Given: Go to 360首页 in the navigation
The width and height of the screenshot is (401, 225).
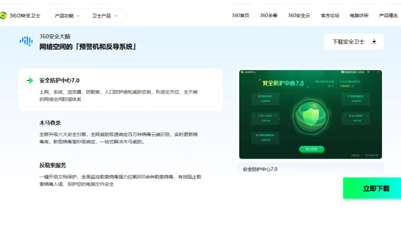Looking at the screenshot, I should pos(241,15).
